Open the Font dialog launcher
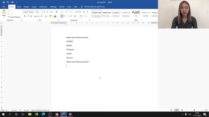This screenshot has height=117, width=209. pyautogui.click(x=58, y=20)
